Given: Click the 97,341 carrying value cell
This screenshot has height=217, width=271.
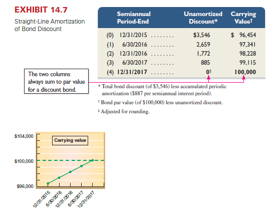Looking at the screenshot, I should (247, 45).
